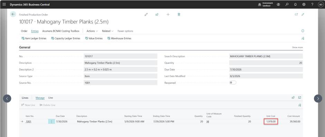Click the delete trash icon
Viewport: 325px width, 137px height.
(179, 15)
